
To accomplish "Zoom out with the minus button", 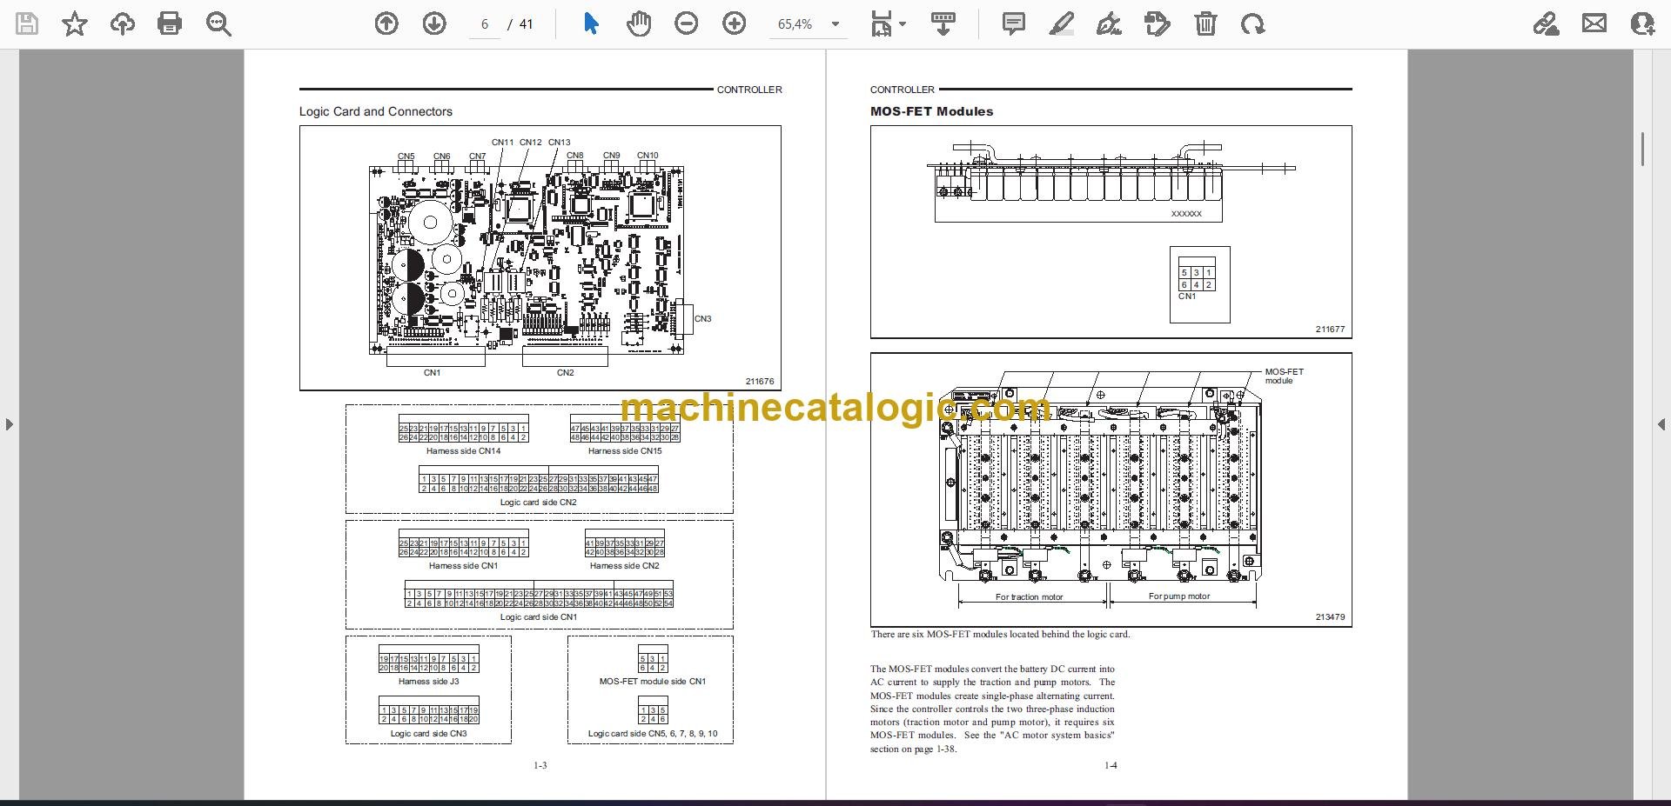I will (687, 24).
